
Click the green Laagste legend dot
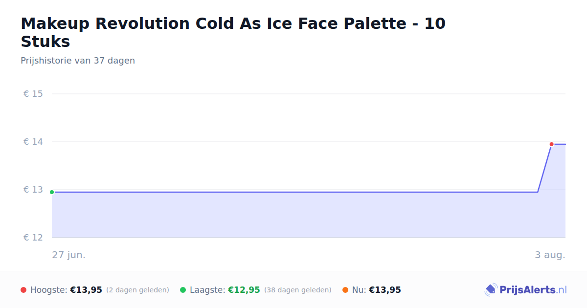tap(183, 290)
